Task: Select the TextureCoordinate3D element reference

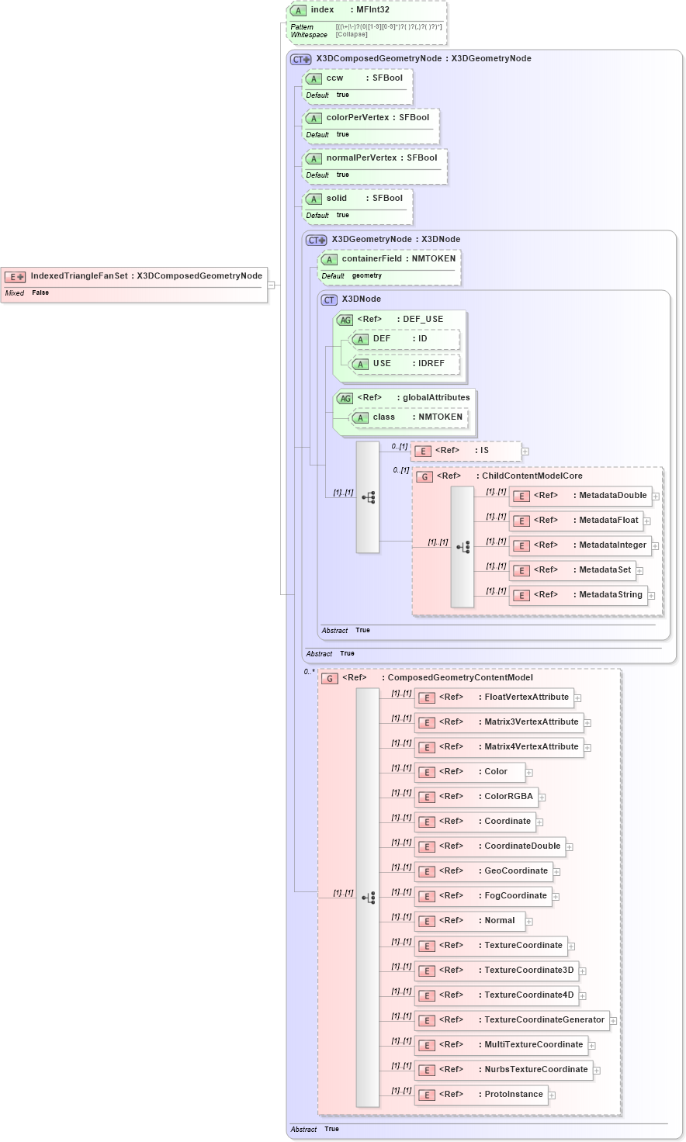Action: pos(497,971)
